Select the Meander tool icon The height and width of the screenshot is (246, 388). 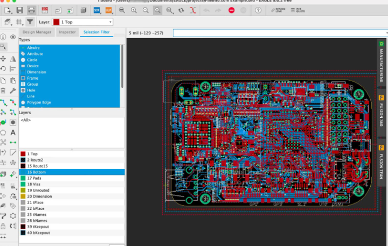[13, 162]
